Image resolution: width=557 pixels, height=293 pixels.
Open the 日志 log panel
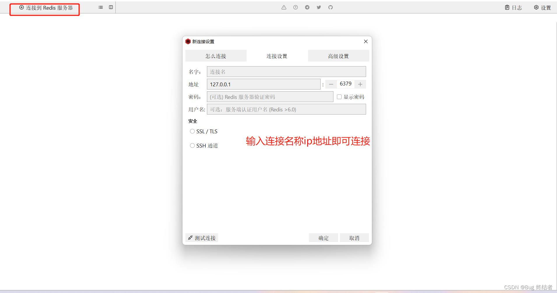(x=513, y=8)
